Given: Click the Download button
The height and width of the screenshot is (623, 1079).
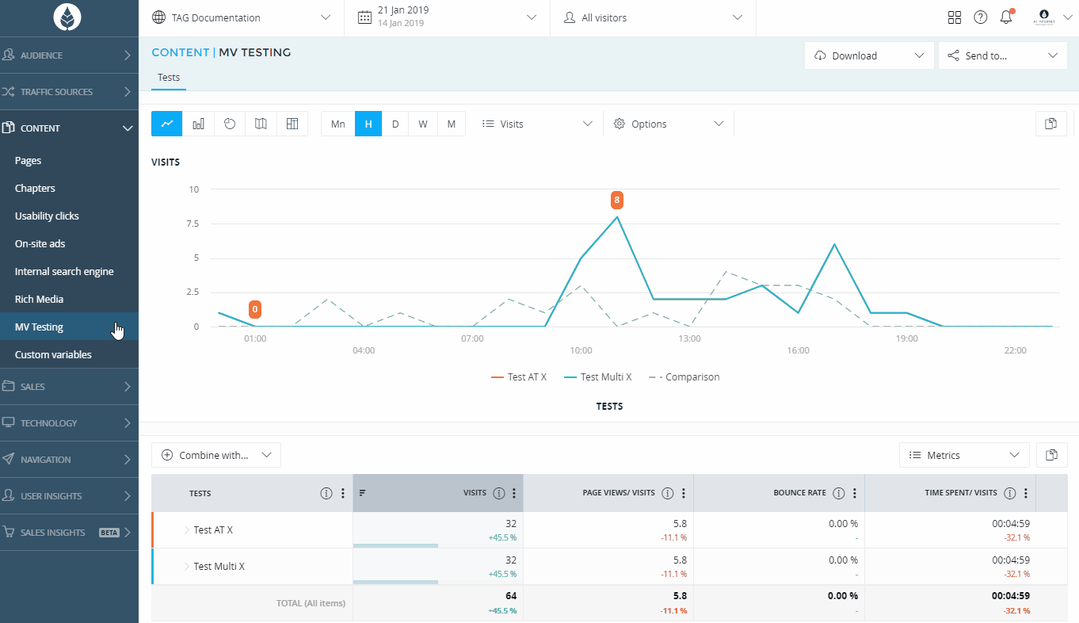Looking at the screenshot, I should (869, 55).
